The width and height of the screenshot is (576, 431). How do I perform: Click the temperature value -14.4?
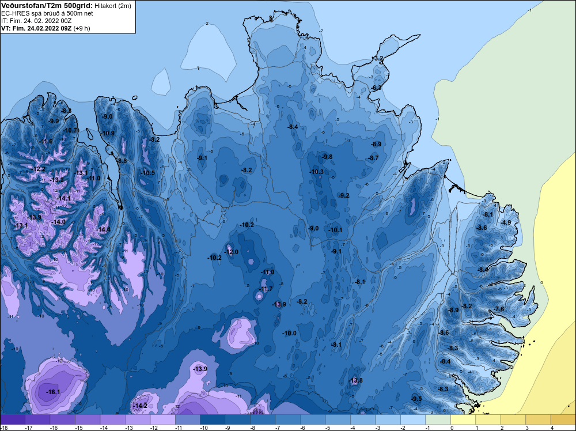(103, 230)
